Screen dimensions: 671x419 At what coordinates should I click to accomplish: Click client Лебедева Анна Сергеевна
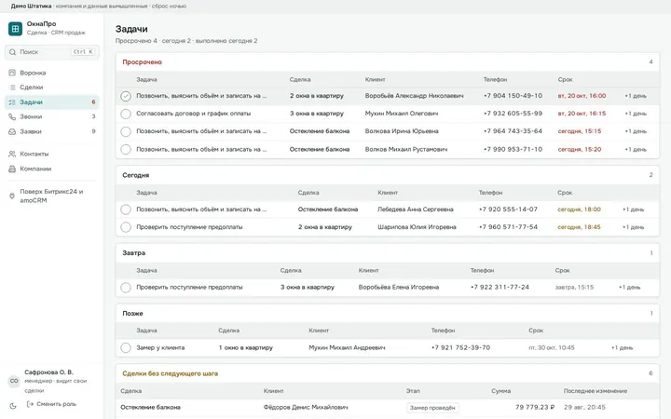click(415, 209)
